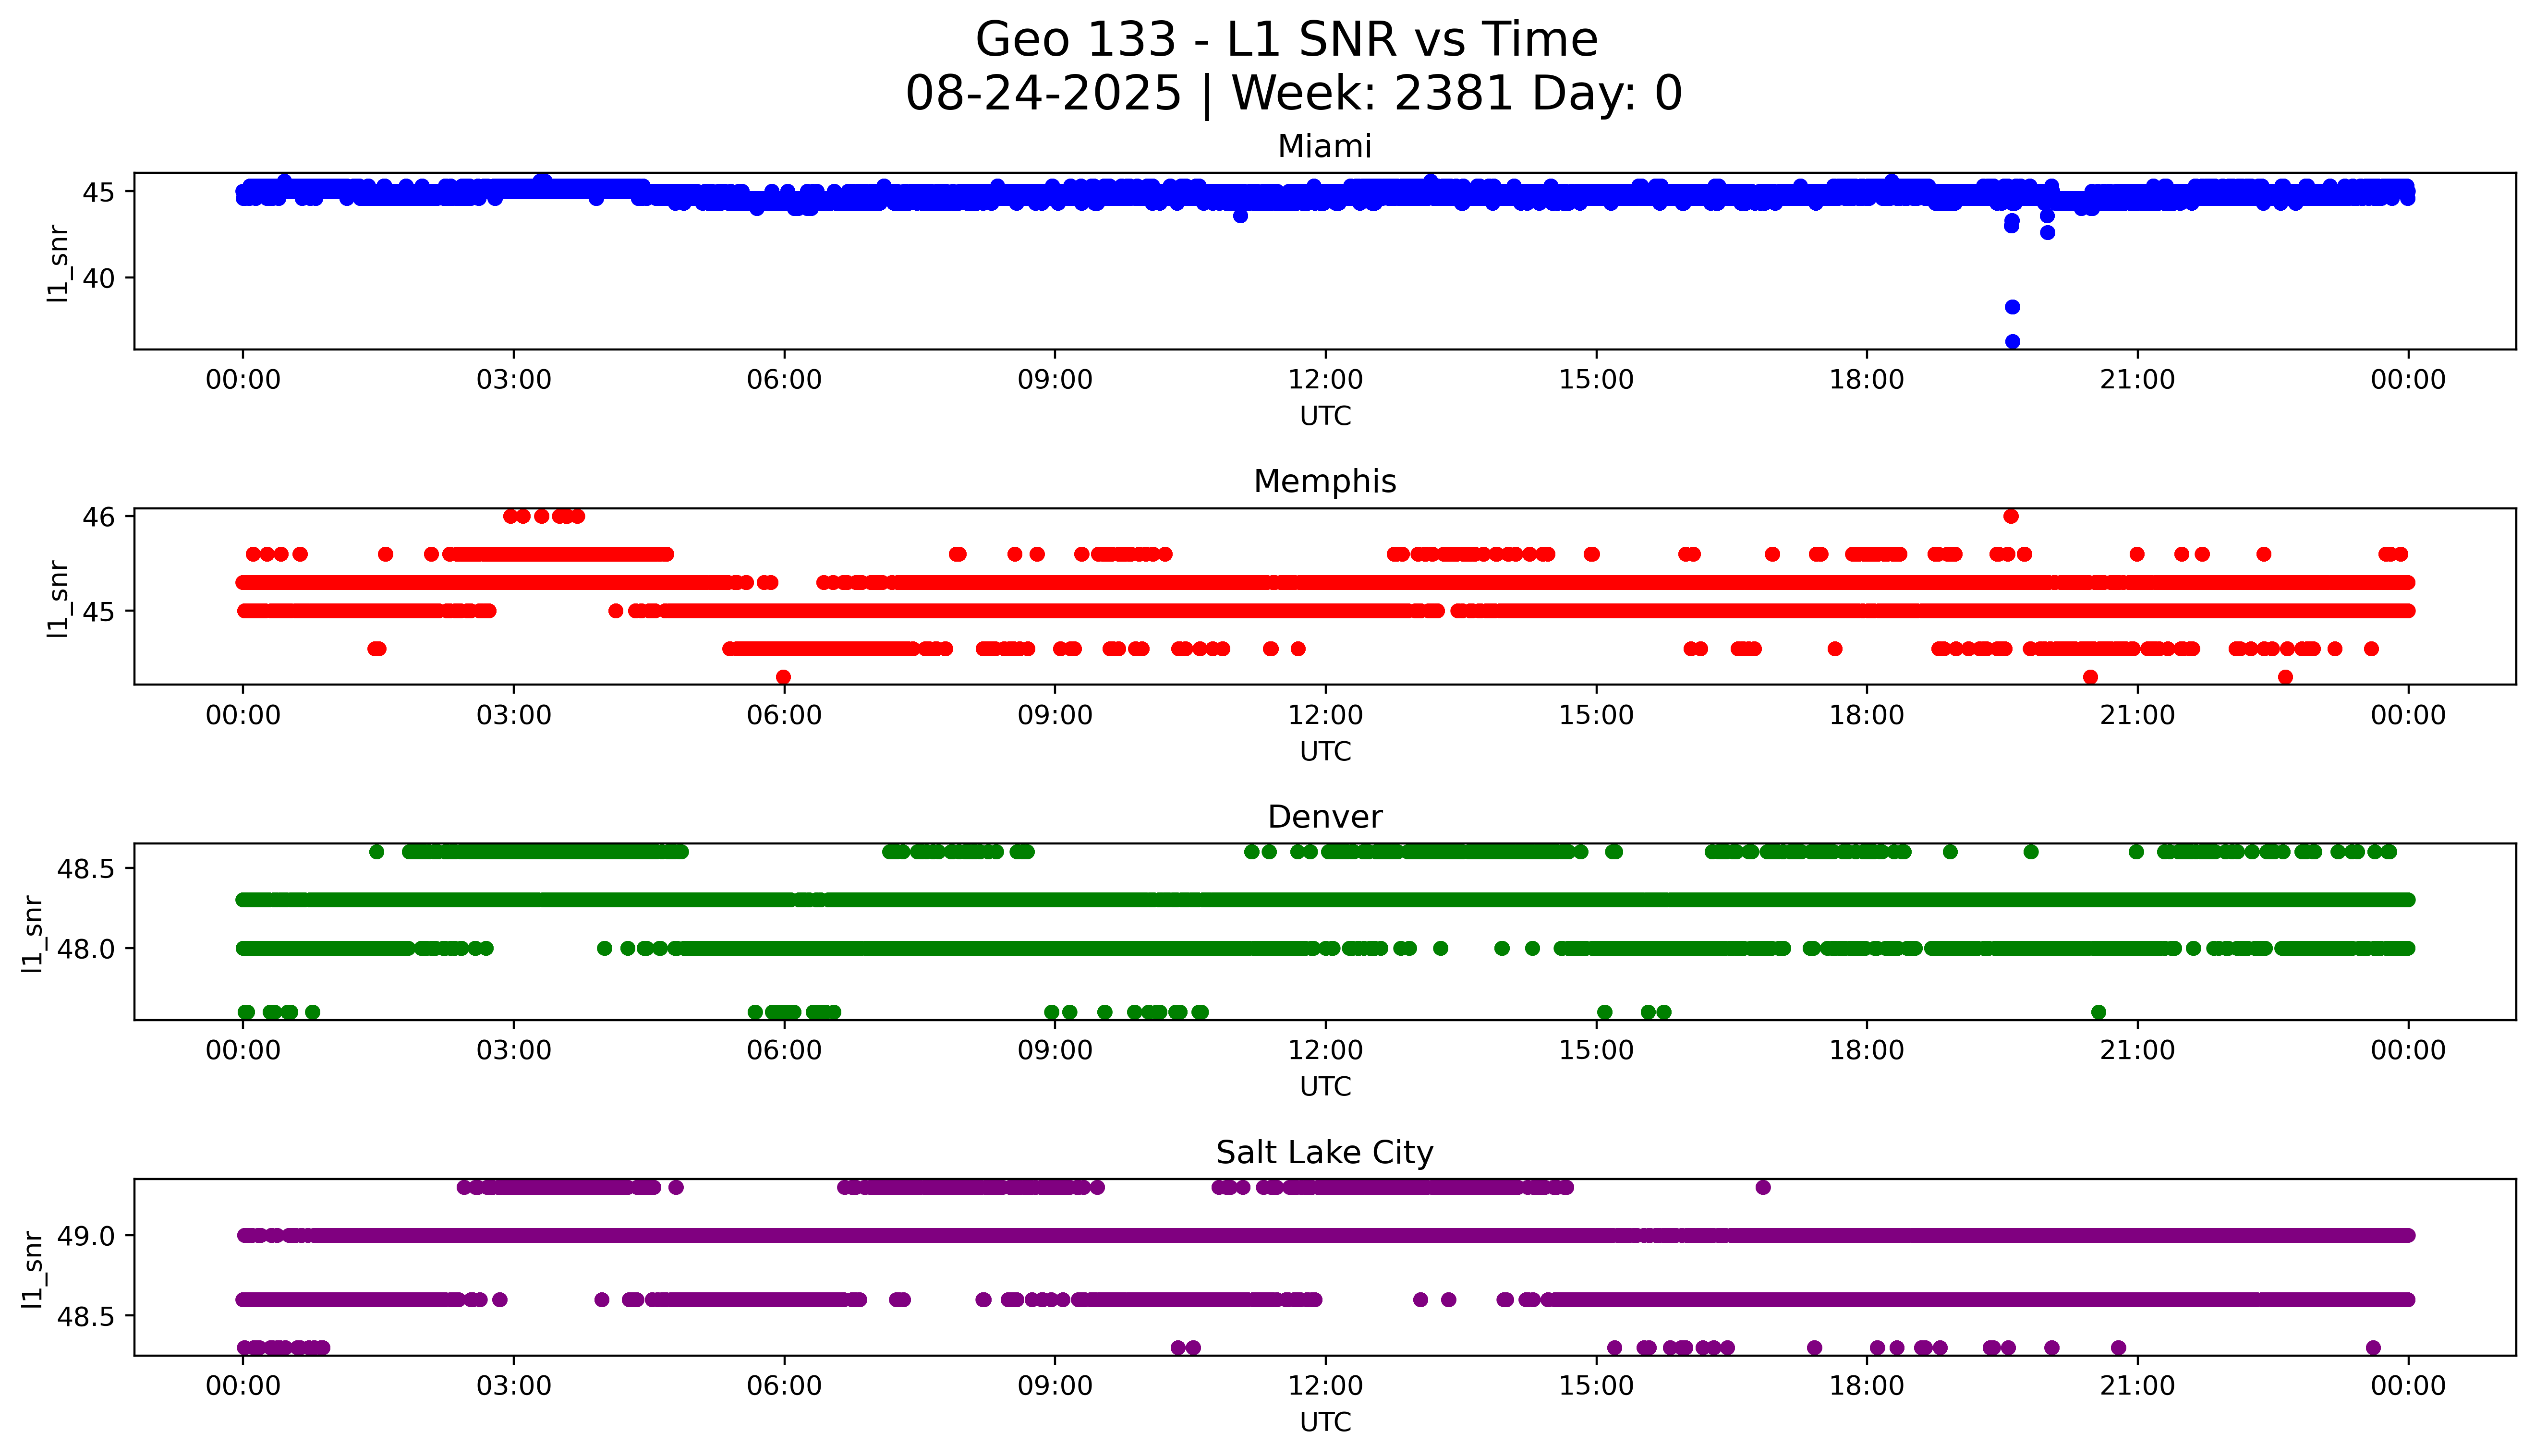This screenshot has height=1456, width=2535.
Task: Click the Memphis subplot title
Action: point(1324,482)
